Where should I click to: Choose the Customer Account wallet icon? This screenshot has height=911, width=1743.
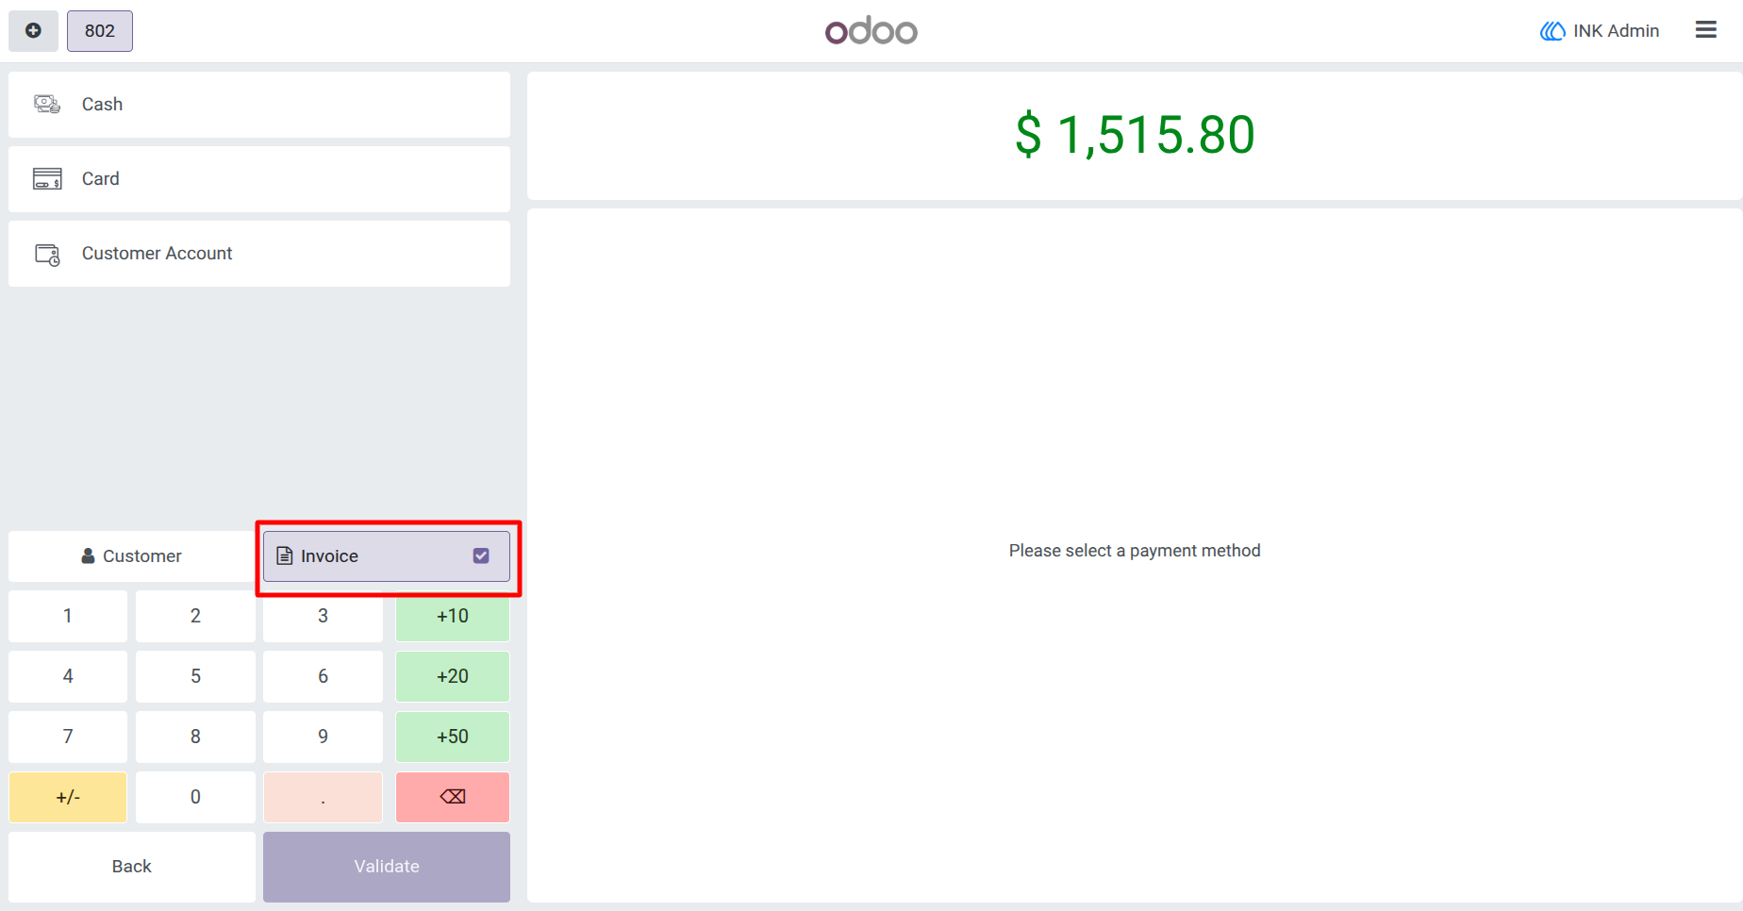[47, 254]
